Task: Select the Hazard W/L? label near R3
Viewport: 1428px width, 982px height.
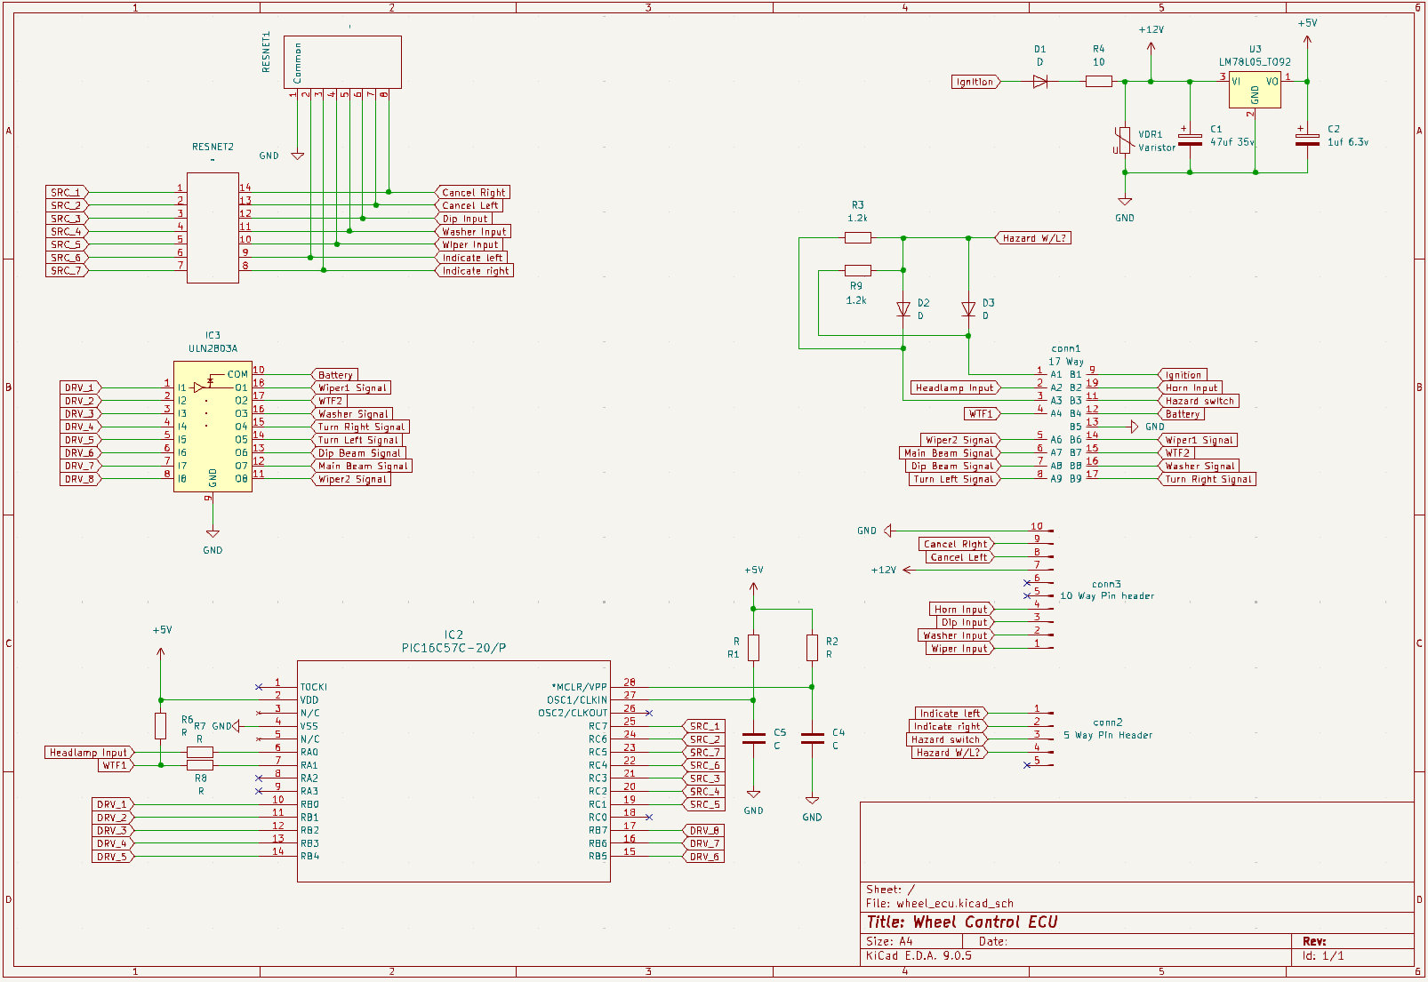Action: (x=1033, y=238)
